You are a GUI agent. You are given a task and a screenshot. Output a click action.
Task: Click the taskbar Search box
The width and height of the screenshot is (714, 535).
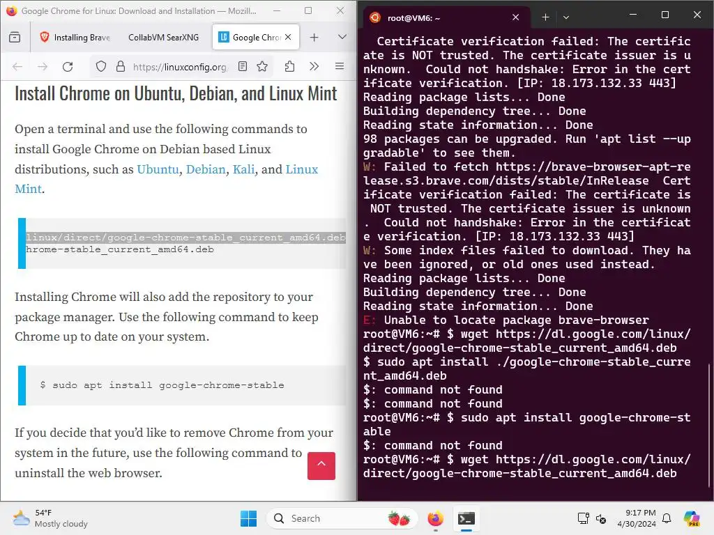tap(342, 518)
